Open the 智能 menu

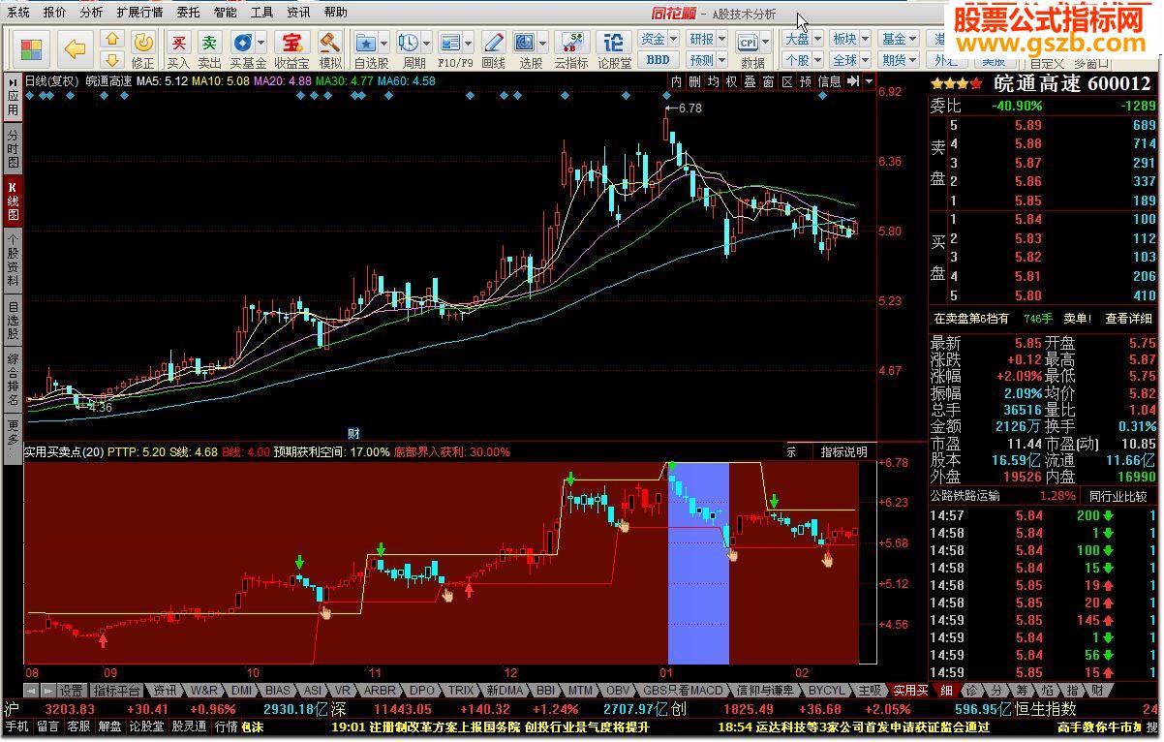coord(225,13)
